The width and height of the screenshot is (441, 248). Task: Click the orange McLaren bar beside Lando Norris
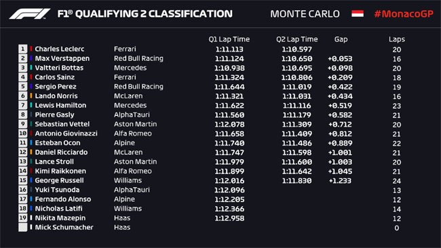tap(31, 96)
